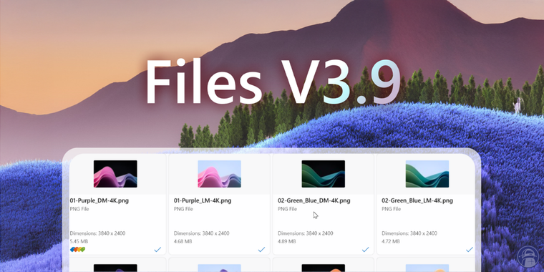The image size is (544, 272).
Task: Click the 4.72 MB size text
Action: [x=390, y=241]
